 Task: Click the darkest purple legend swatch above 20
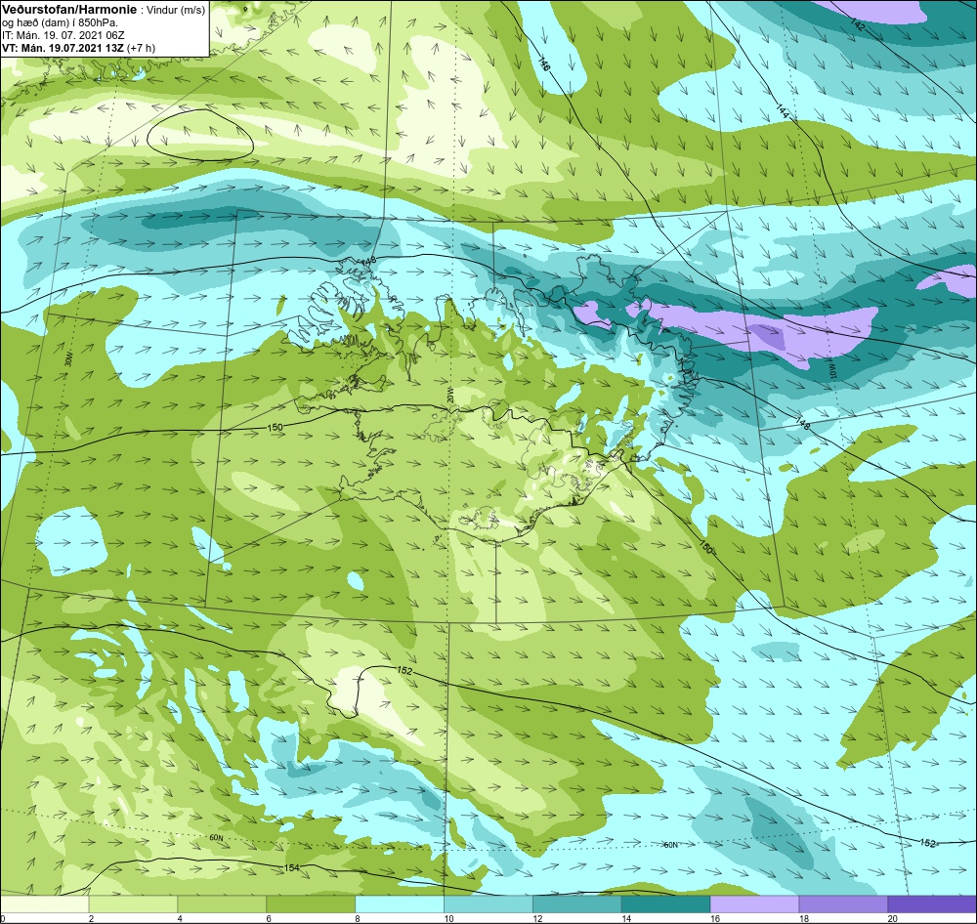pyautogui.click(x=932, y=904)
